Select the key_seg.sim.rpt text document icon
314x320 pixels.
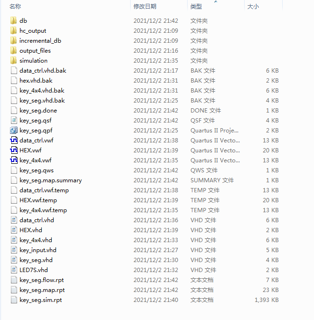(14, 300)
